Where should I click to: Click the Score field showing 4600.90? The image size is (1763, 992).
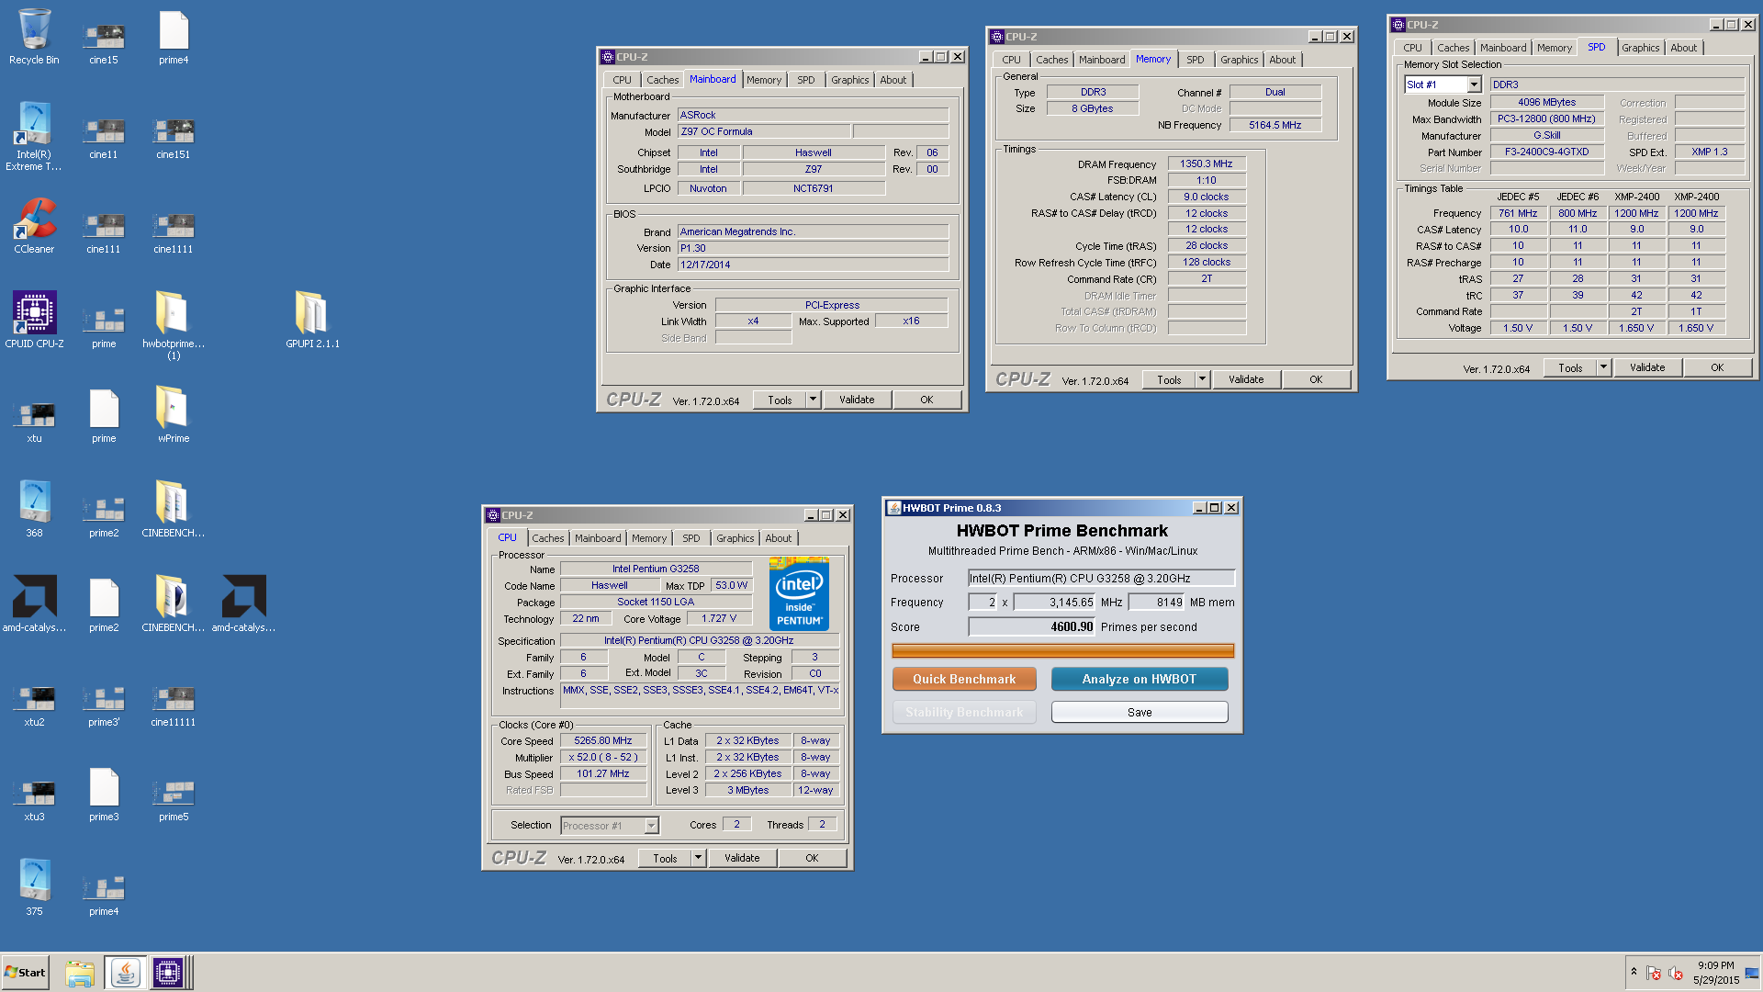tap(1031, 627)
